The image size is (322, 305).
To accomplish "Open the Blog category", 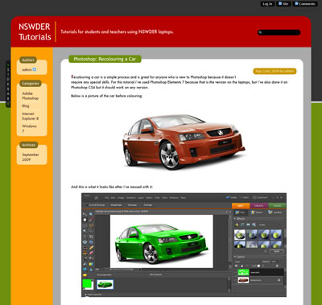I will click(x=26, y=106).
